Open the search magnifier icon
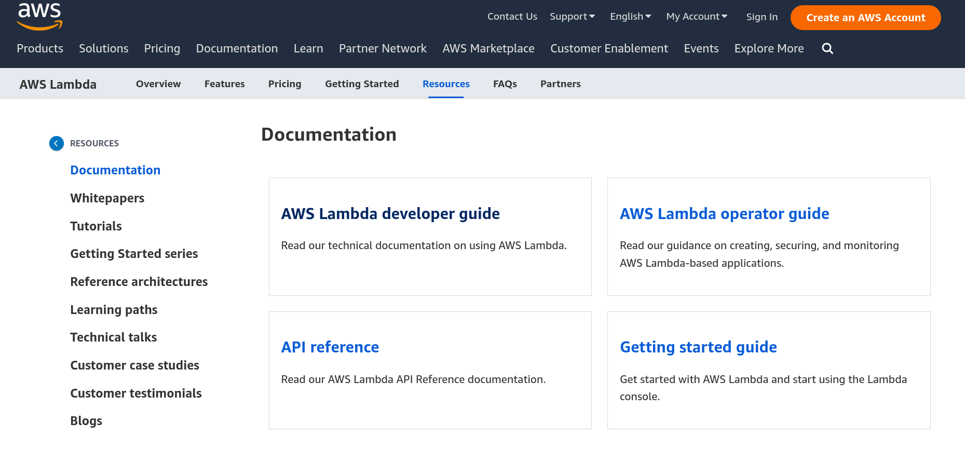 (827, 48)
